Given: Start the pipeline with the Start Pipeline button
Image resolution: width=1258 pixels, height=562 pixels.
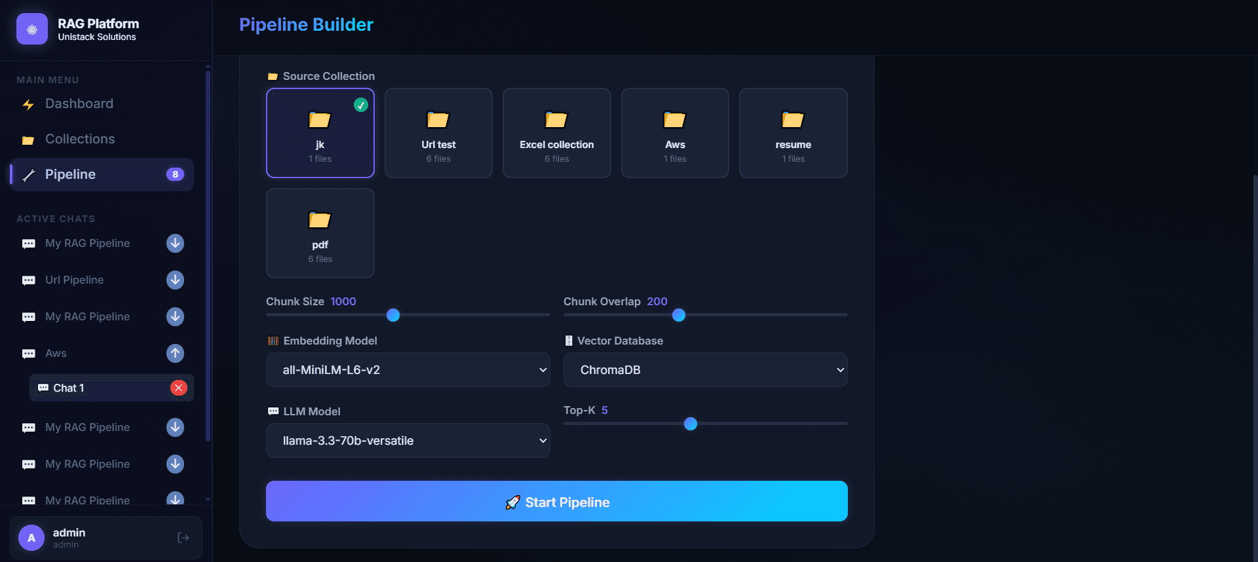Looking at the screenshot, I should click(x=557, y=501).
